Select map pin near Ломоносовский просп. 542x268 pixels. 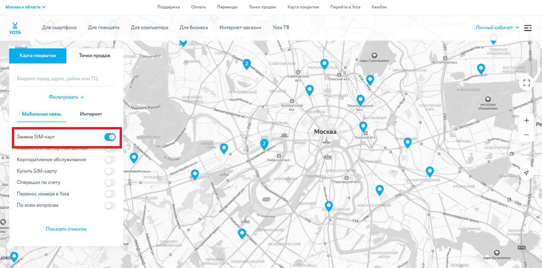click(x=242, y=234)
